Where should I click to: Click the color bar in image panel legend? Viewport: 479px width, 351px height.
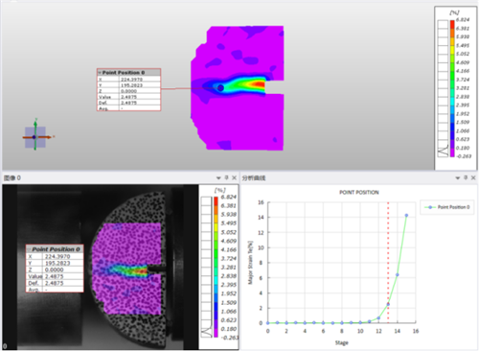[x=216, y=267]
